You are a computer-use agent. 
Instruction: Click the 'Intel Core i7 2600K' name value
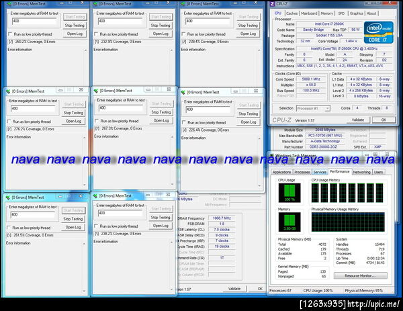tap(329, 24)
